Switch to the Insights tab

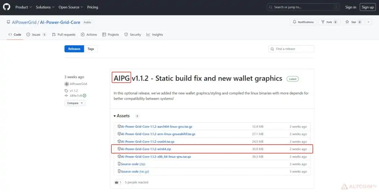pyautogui.click(x=154, y=34)
